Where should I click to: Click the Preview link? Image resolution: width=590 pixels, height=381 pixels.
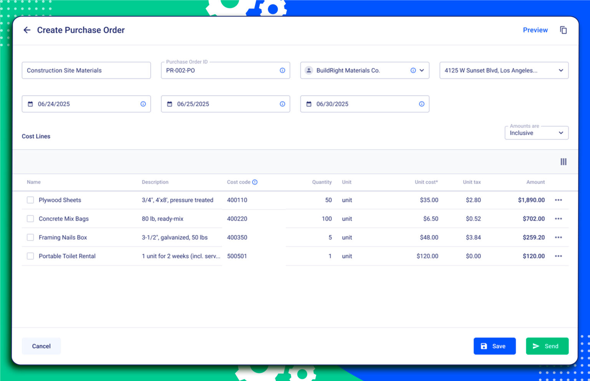[535, 30]
